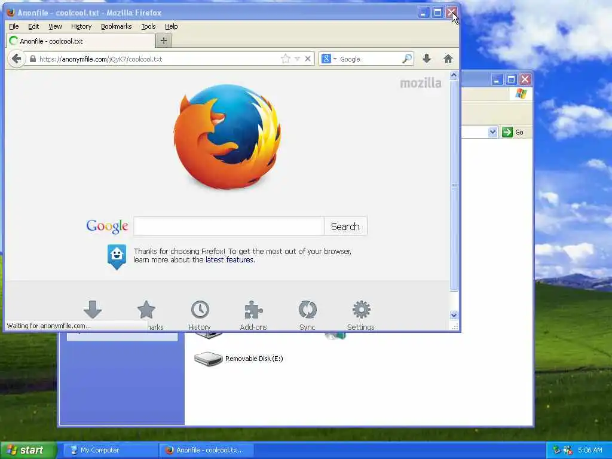Open the search engine selector dropdown

click(x=329, y=59)
